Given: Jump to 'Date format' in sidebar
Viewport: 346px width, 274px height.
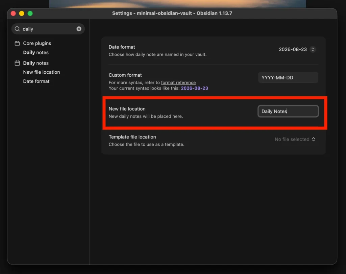Looking at the screenshot, I should (36, 81).
